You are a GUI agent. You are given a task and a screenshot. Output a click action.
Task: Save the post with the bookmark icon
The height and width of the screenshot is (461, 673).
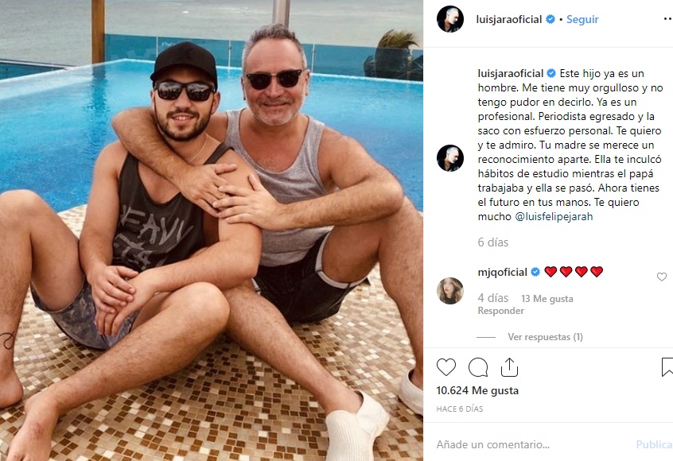click(667, 367)
